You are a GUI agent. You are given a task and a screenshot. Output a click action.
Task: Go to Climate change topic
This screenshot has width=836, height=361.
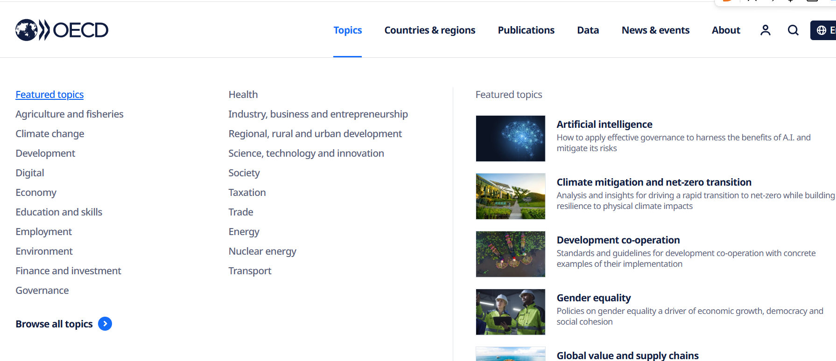(x=50, y=134)
